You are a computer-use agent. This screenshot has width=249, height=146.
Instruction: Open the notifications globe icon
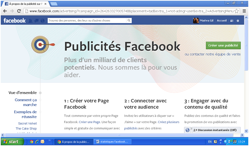43,21
